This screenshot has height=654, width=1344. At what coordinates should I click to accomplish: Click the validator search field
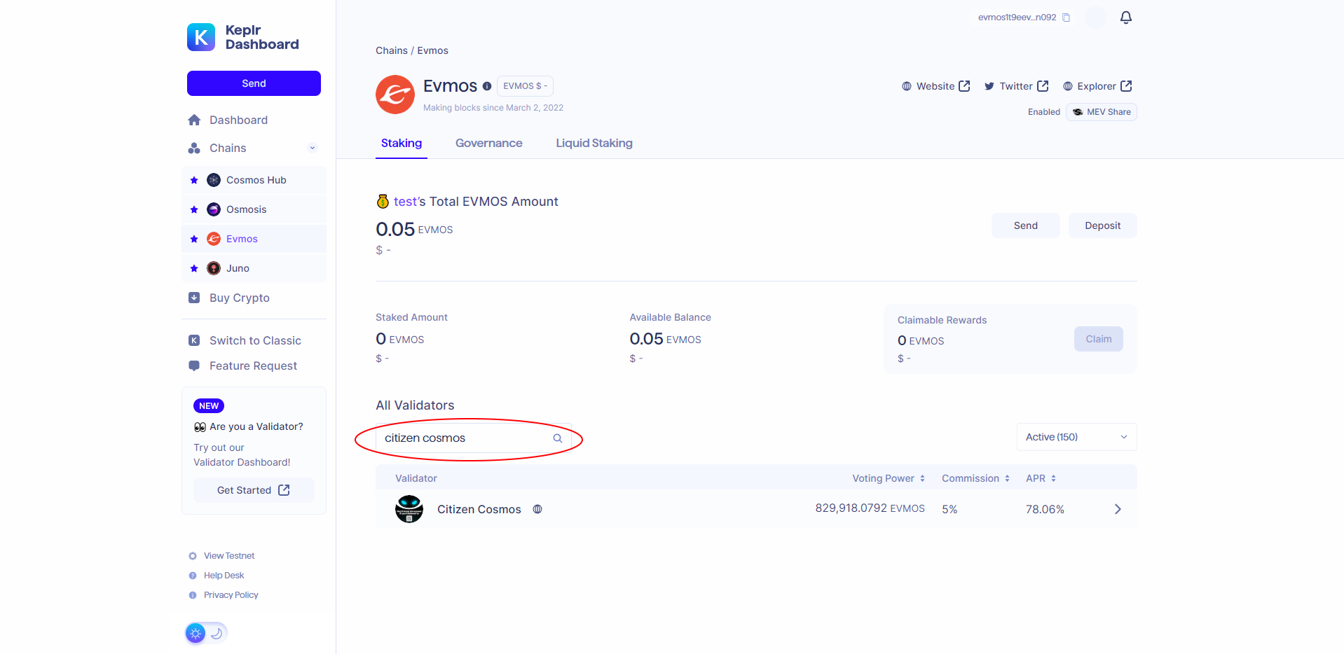tap(474, 438)
